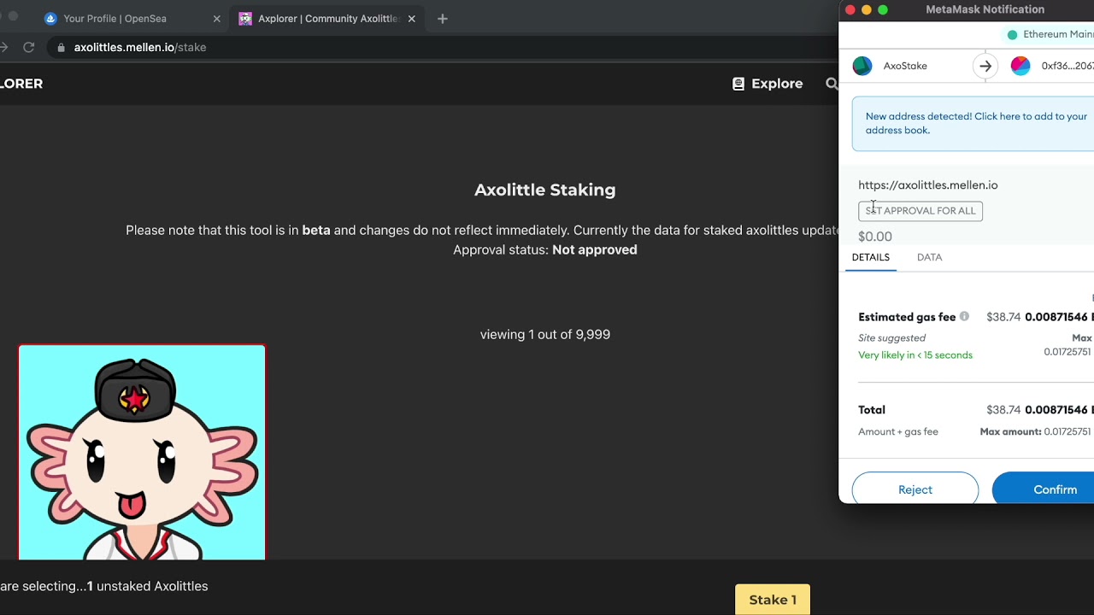Close the MetaMask Notification window
The height and width of the screenshot is (615, 1094).
[x=850, y=10]
